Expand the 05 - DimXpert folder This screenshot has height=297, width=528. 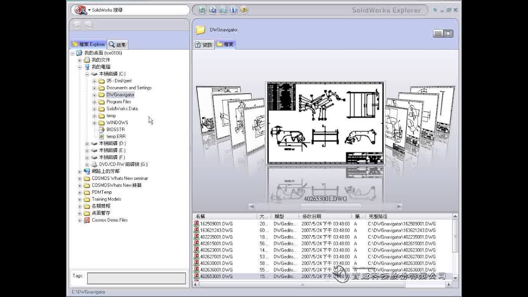tap(94, 81)
